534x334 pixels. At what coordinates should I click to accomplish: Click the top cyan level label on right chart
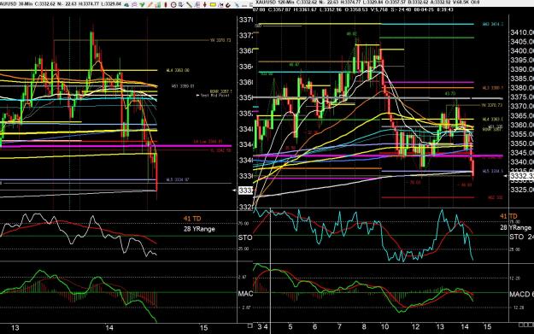pos(493,24)
